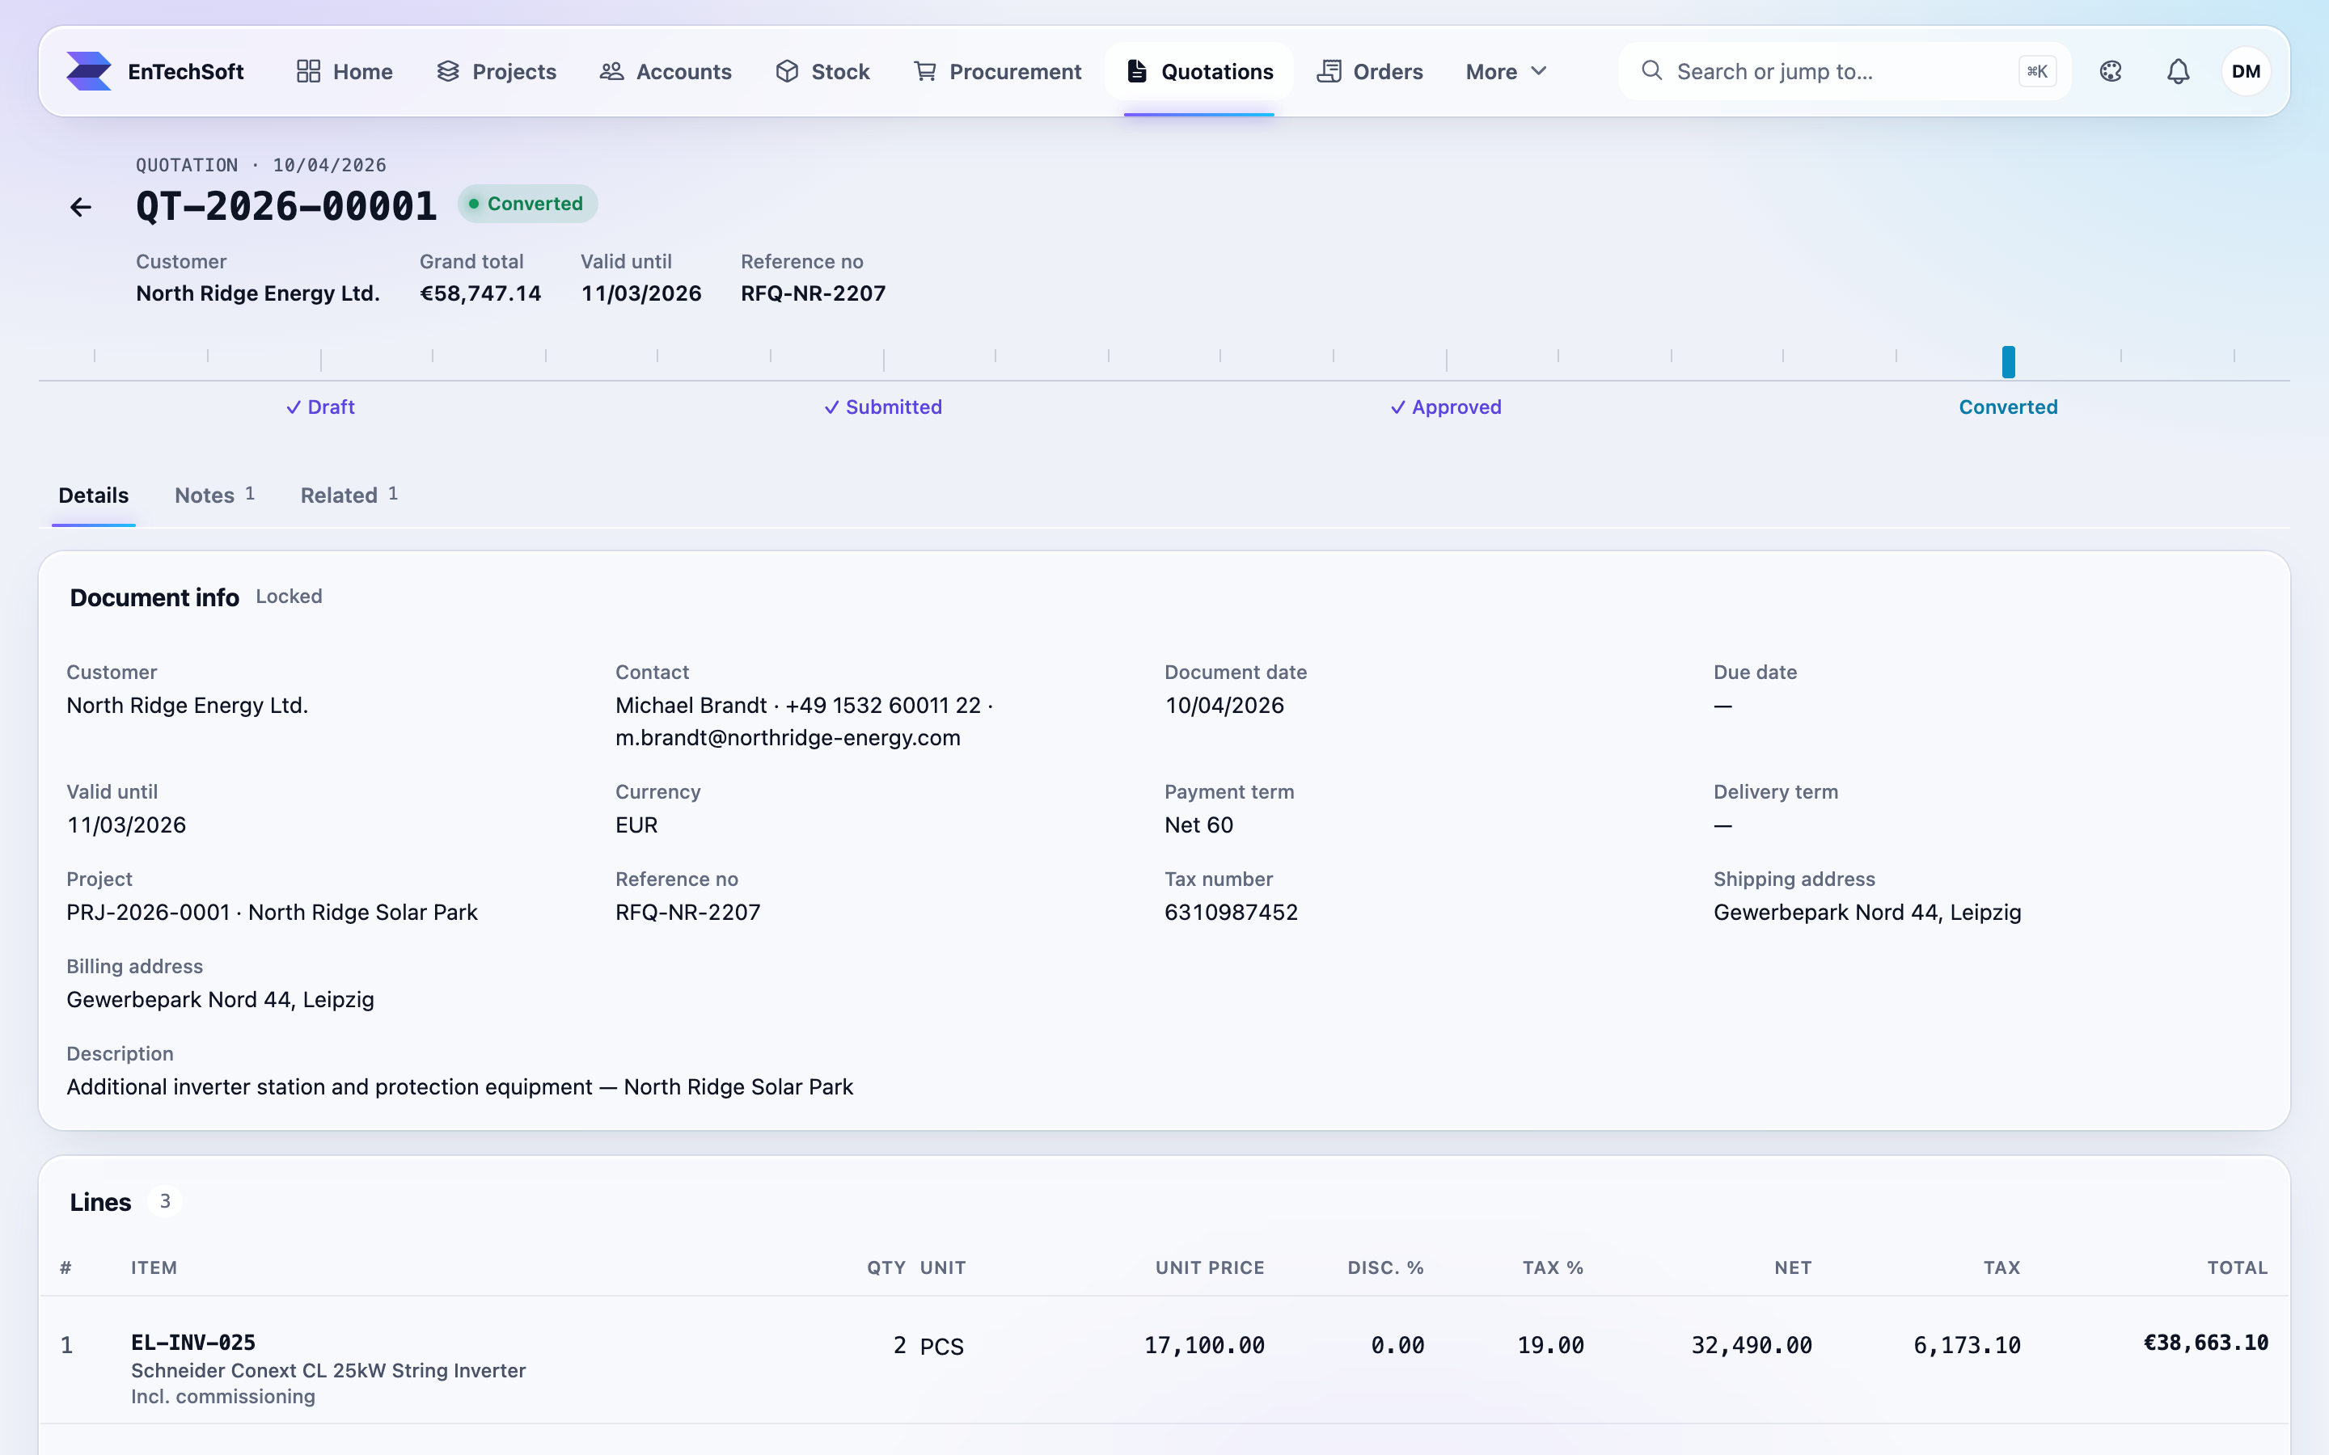Click the Draft stage step
This screenshot has width=2329, height=1455.
[320, 407]
